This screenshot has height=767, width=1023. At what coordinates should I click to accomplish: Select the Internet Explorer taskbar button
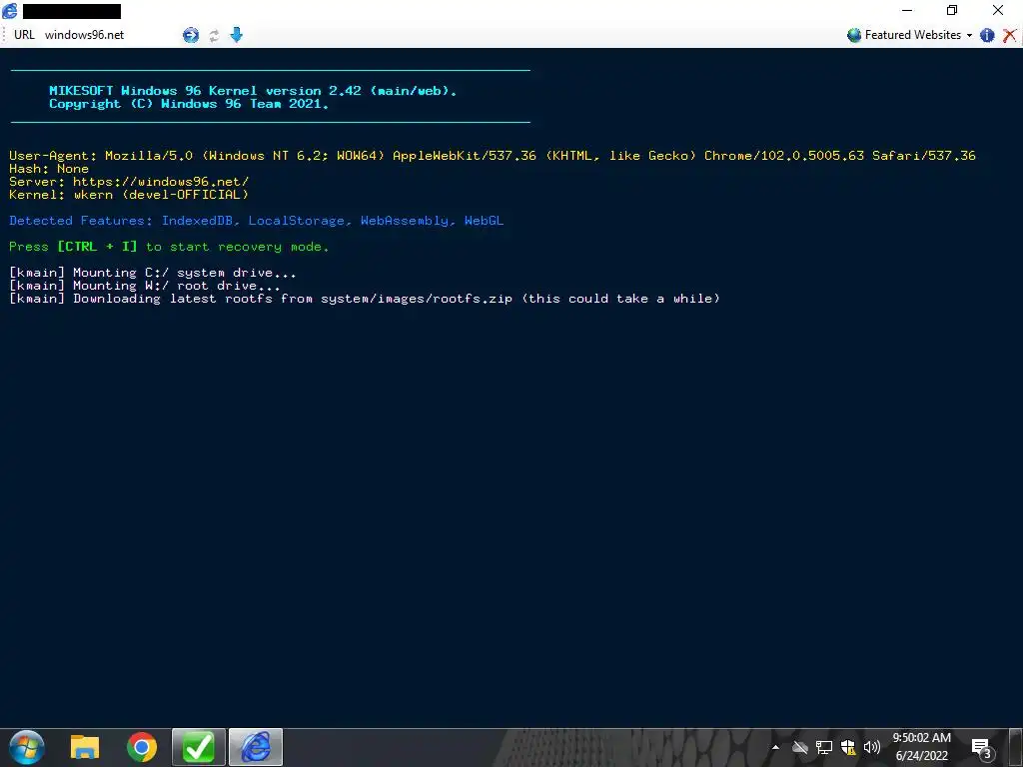point(256,747)
